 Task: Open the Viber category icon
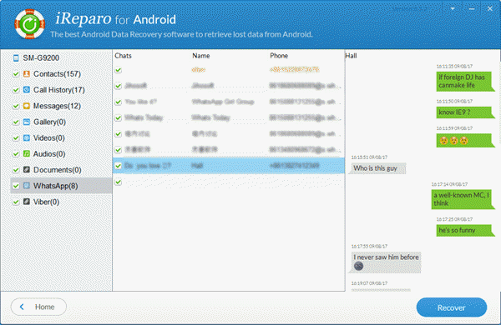[27, 202]
